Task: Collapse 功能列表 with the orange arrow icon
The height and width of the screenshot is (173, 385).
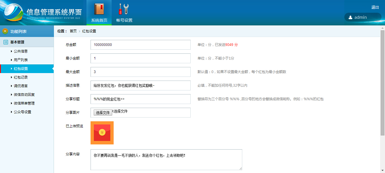Action: click(5, 31)
